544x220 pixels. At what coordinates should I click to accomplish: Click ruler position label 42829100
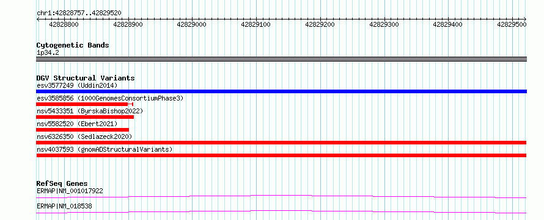coord(256,24)
